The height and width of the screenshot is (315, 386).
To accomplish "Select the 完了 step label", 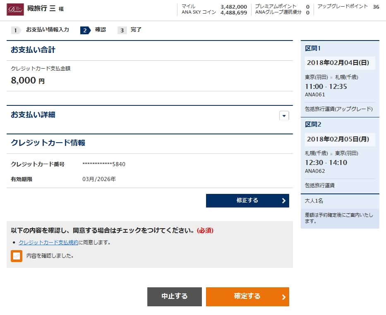I will pyautogui.click(x=136, y=30).
